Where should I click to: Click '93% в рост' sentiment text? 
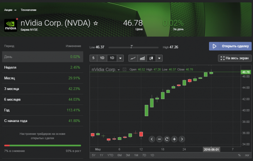(73, 151)
